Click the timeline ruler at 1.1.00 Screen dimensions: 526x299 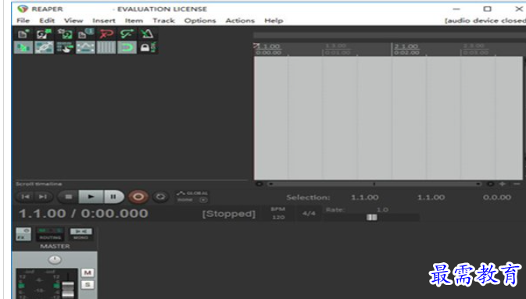[268, 47]
